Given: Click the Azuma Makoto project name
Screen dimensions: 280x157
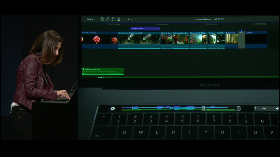Looking at the screenshot, I should point(203,19).
